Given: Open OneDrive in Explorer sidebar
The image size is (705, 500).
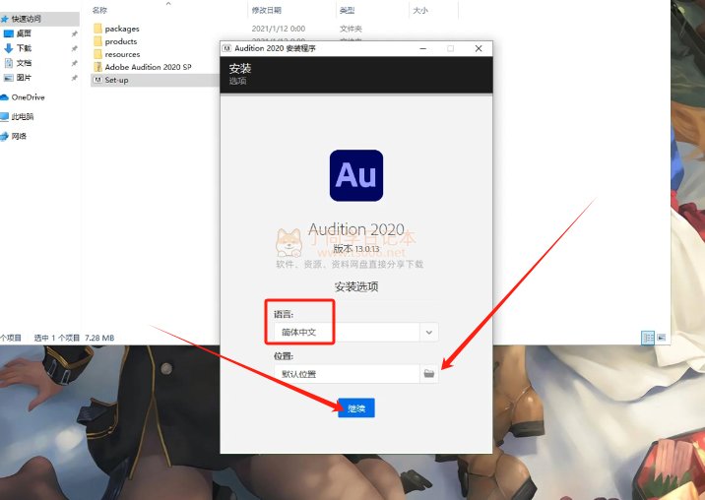Looking at the screenshot, I should 28,97.
